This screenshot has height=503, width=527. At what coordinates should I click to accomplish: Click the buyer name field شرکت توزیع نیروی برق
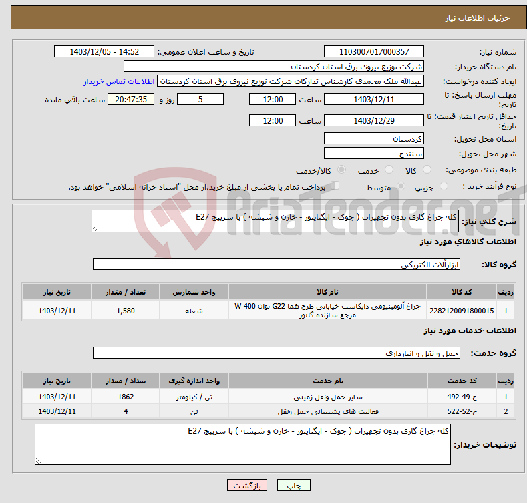(x=274, y=66)
